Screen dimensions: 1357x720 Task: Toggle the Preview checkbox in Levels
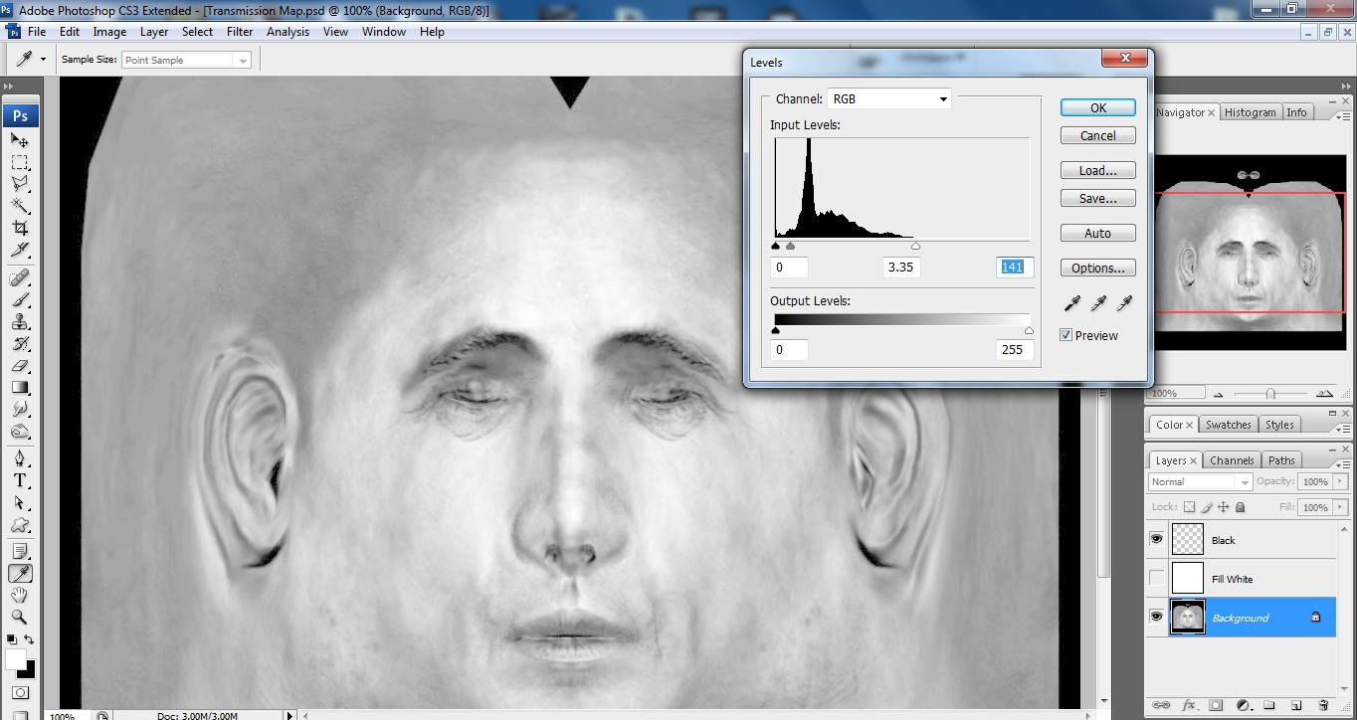1066,335
